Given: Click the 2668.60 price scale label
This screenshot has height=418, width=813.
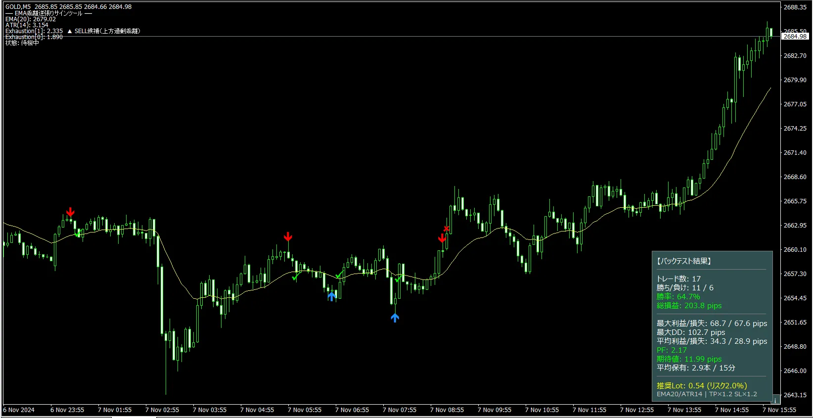Looking at the screenshot, I should pos(795,177).
